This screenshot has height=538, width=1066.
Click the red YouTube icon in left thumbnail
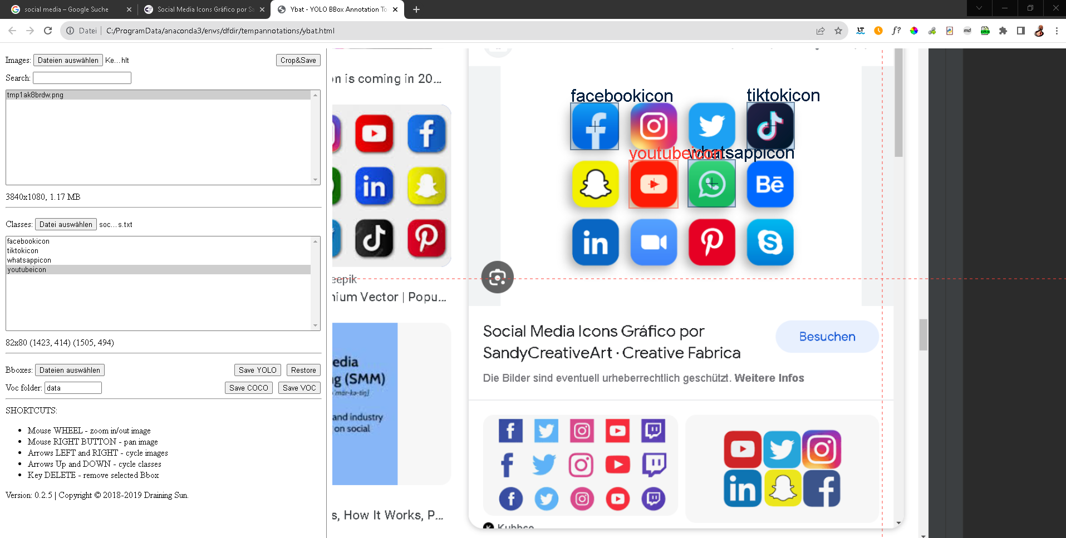pyautogui.click(x=374, y=134)
